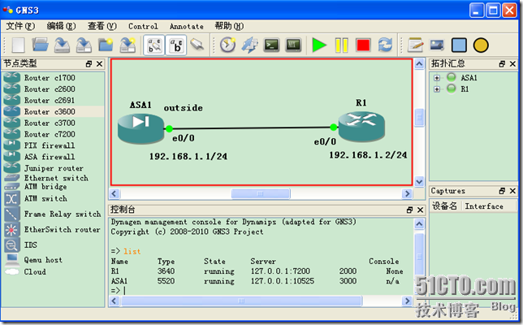Open the Annotate menu

[187, 26]
